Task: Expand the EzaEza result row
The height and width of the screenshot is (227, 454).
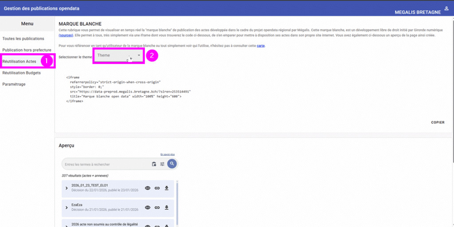Action: 67,207
